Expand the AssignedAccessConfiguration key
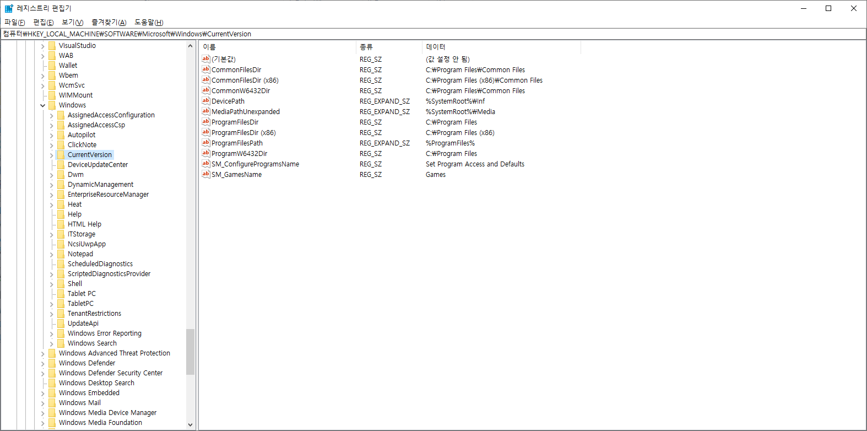The width and height of the screenshot is (867, 431). (x=52, y=115)
